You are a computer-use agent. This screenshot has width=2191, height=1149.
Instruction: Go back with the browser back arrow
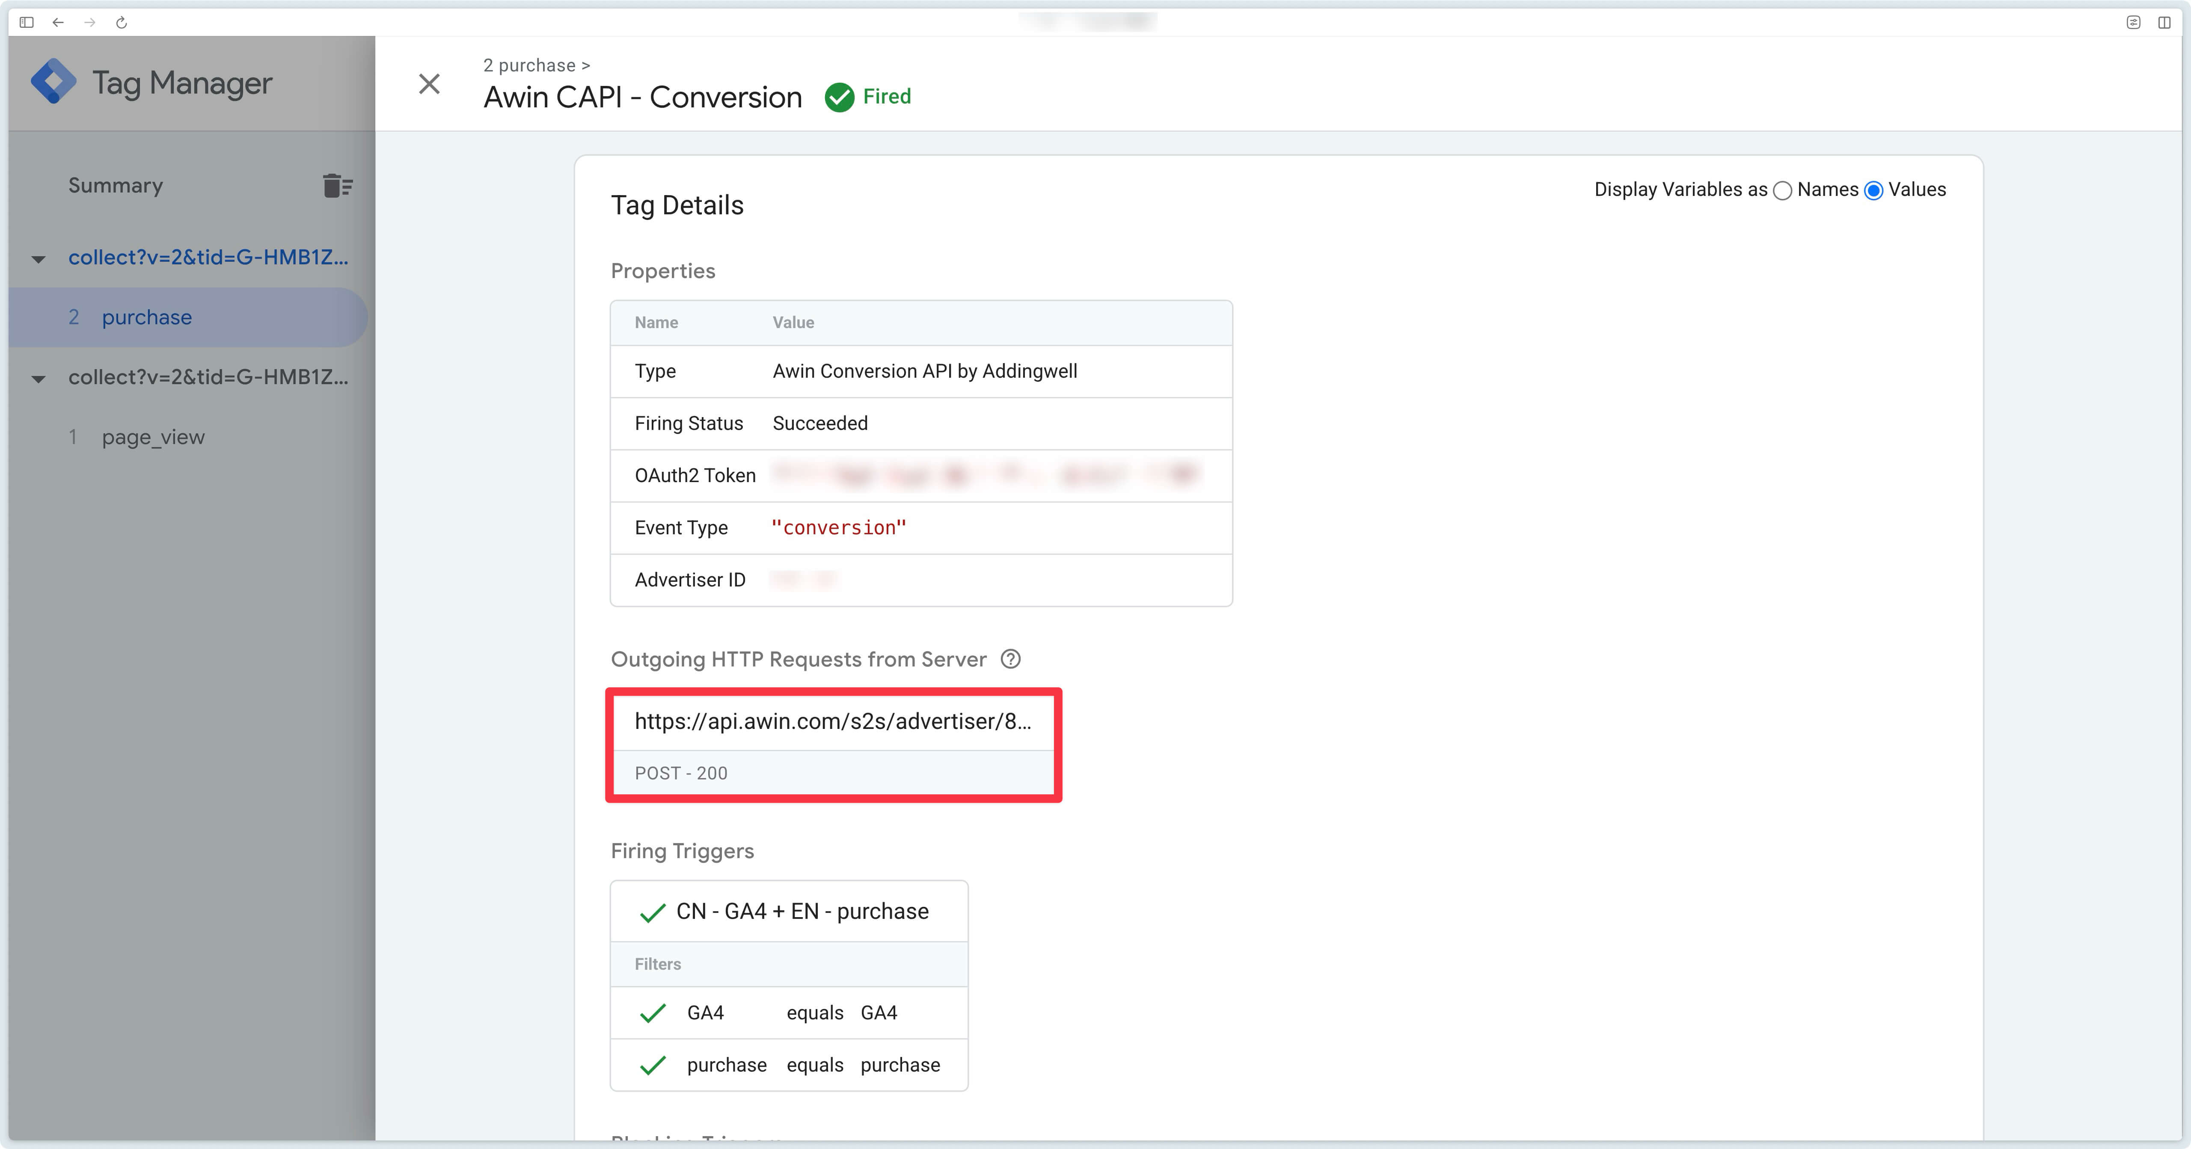pyautogui.click(x=58, y=22)
